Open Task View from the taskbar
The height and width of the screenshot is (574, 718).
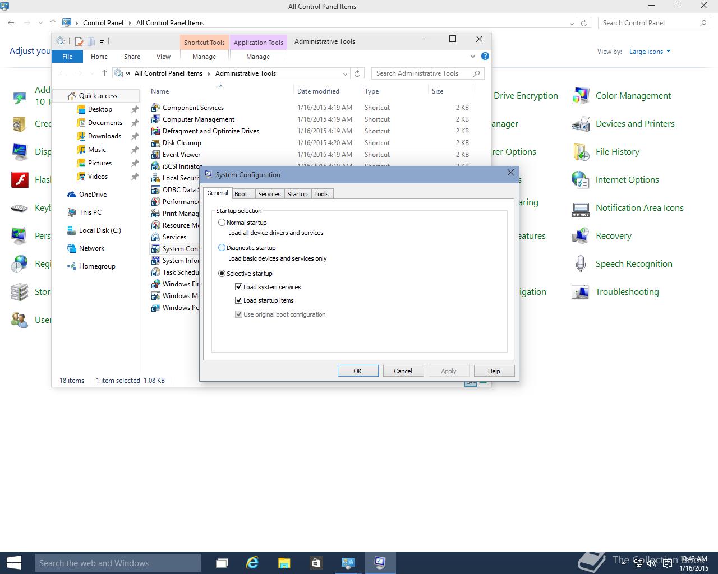tap(222, 563)
